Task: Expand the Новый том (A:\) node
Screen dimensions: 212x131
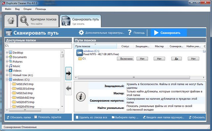Action: [x=7, y=75]
